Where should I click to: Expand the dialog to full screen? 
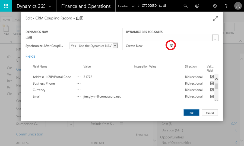tap(216, 19)
